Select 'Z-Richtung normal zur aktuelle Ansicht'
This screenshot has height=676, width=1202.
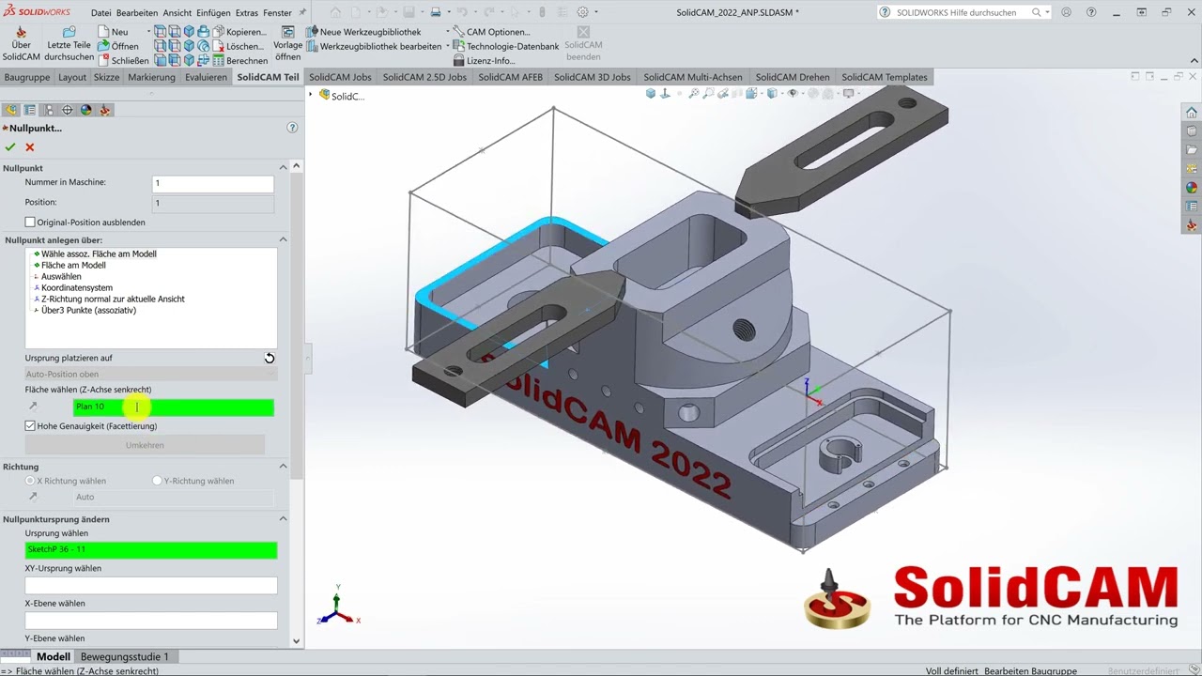click(x=113, y=299)
